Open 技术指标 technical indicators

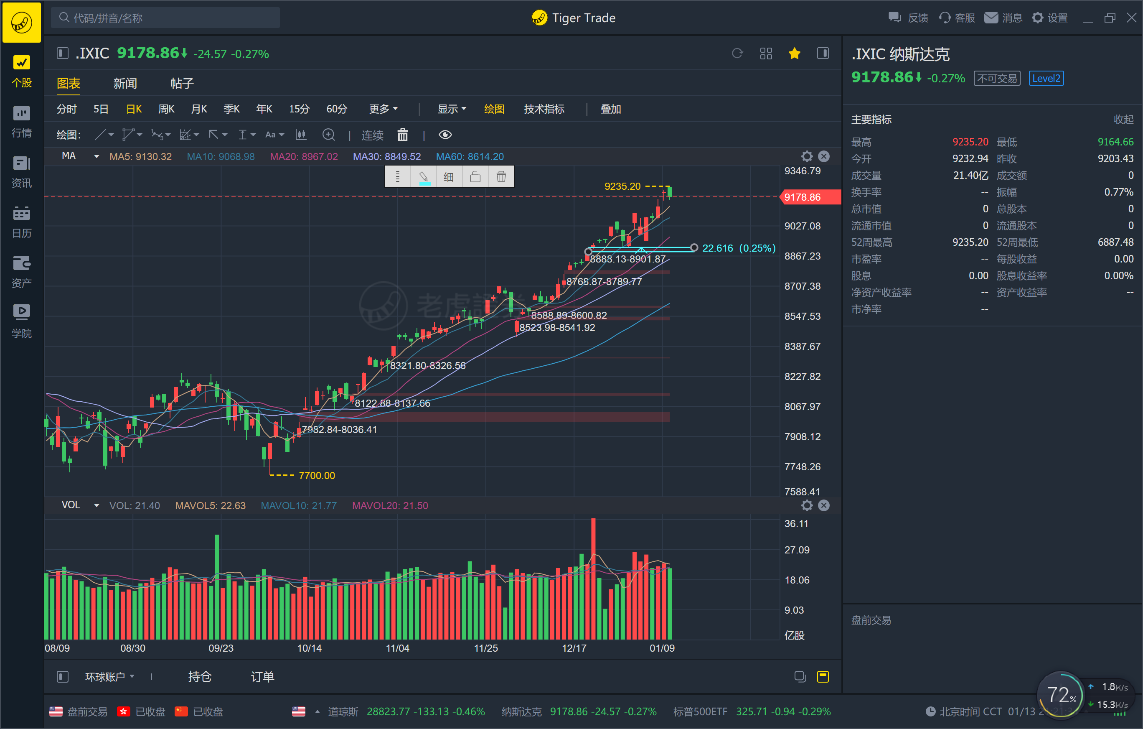click(x=544, y=109)
